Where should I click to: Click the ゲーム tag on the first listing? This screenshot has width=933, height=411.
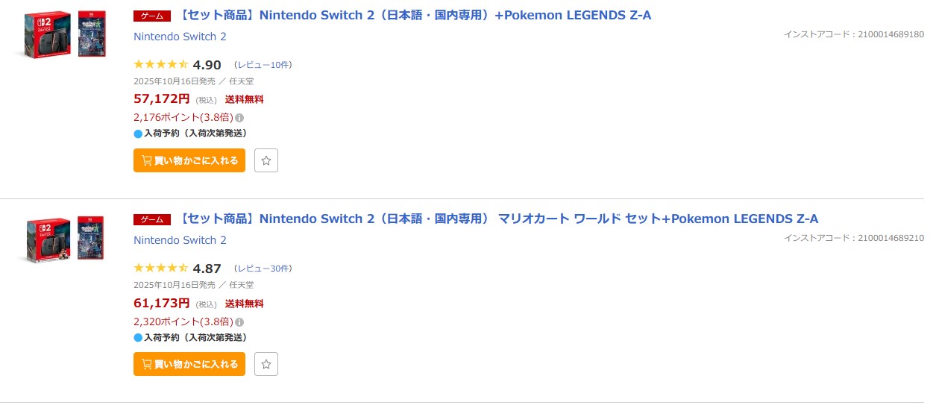pyautogui.click(x=152, y=16)
